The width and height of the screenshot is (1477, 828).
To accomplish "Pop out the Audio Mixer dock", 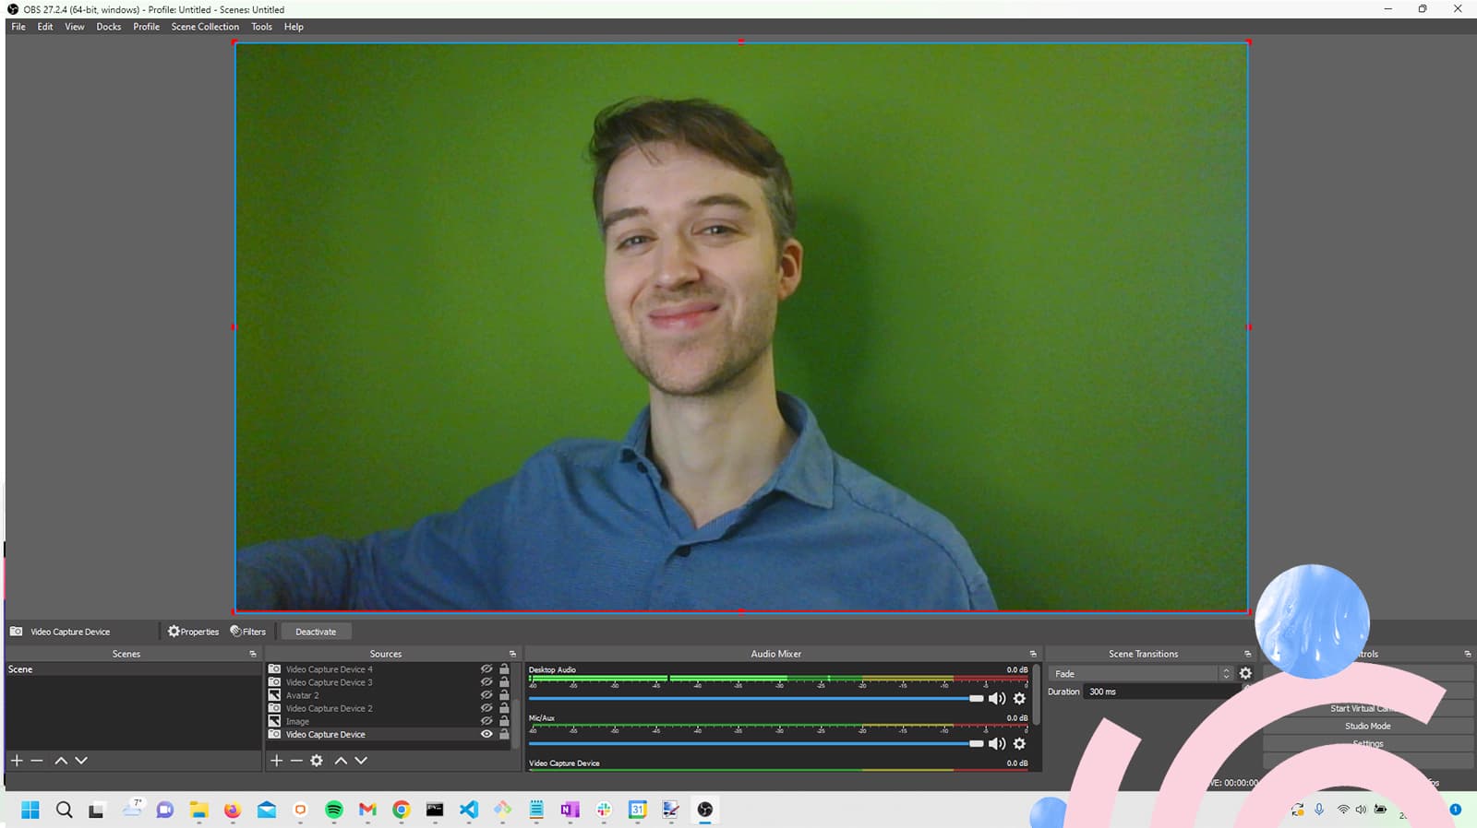I will click(x=1033, y=654).
